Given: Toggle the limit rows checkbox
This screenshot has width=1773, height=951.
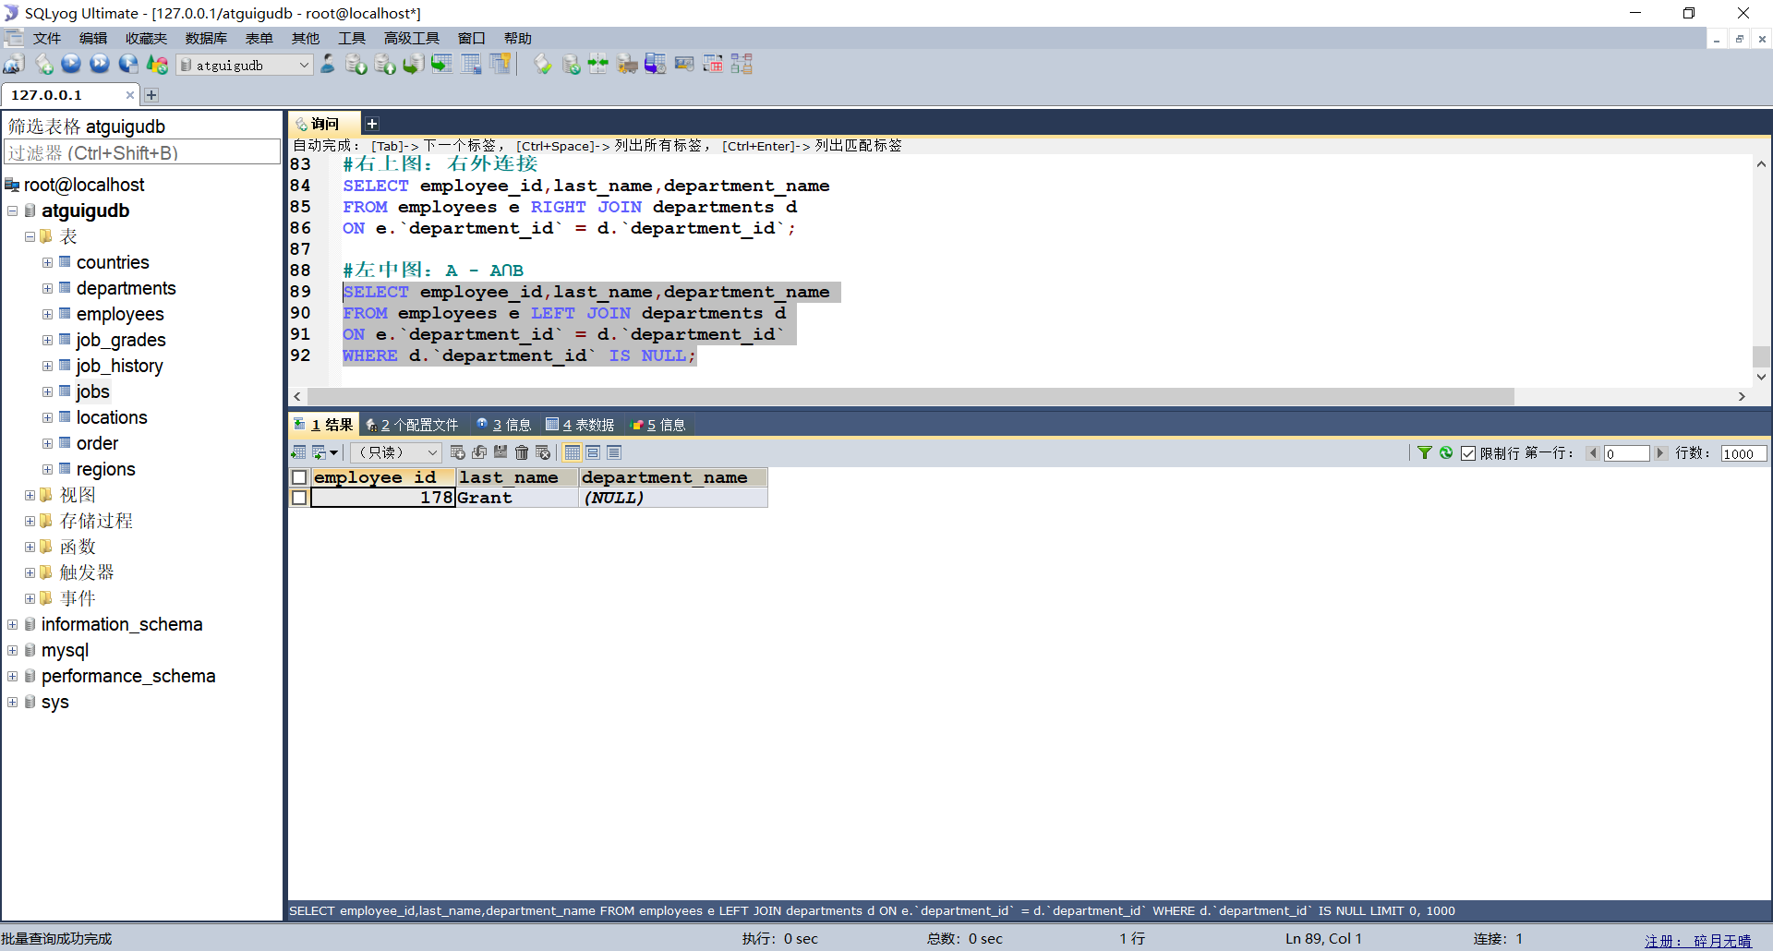Looking at the screenshot, I should coord(1468,453).
